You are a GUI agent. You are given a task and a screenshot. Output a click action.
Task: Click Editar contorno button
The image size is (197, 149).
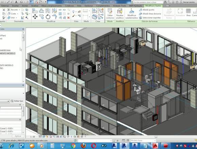pyautogui.click(x=110, y=14)
